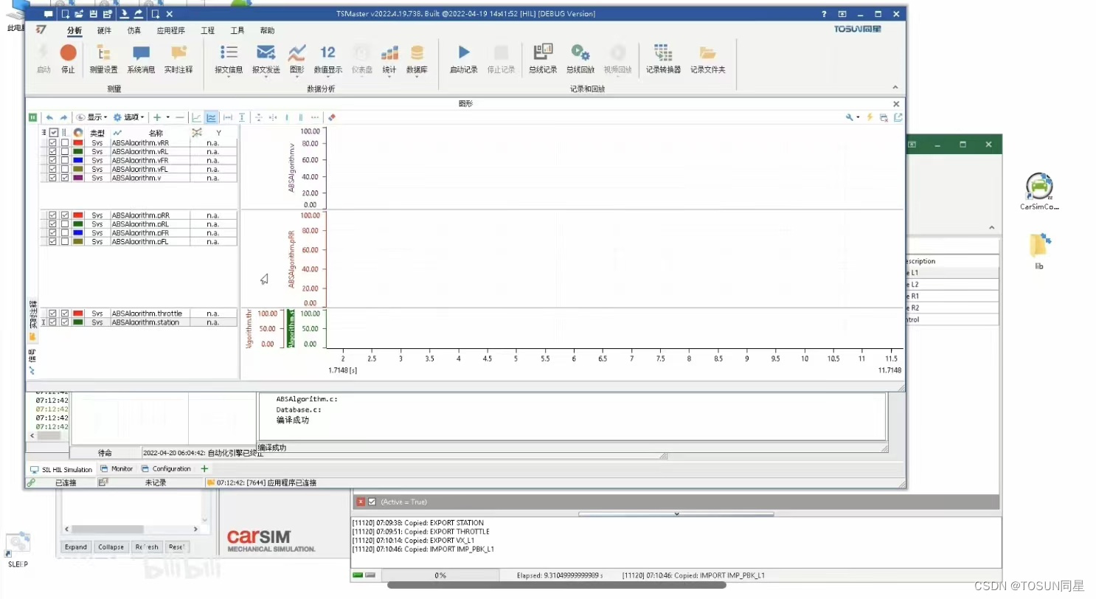Open the 帮助 help tab
Screen dimensions: 1096x599
[x=267, y=30]
